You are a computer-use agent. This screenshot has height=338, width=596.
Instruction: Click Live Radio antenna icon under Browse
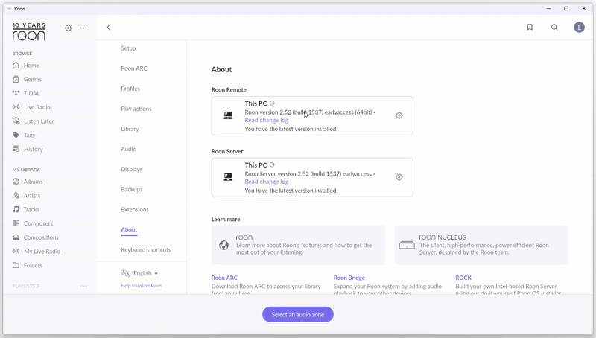click(x=16, y=107)
